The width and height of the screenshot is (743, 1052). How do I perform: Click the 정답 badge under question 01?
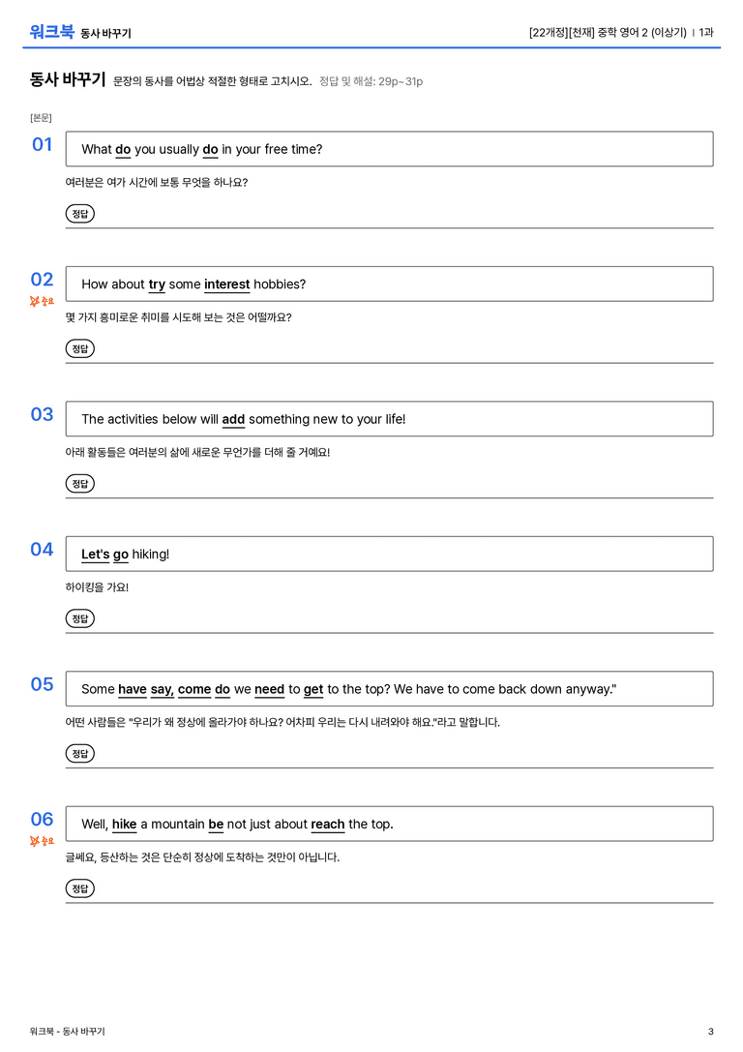tap(79, 213)
